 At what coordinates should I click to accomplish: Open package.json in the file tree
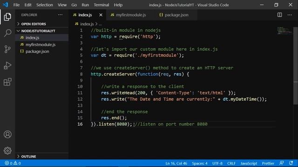[42, 51]
